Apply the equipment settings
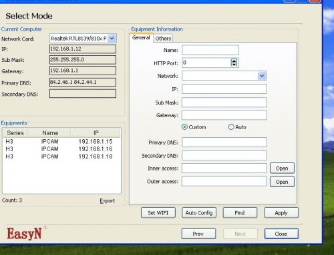The image size is (334, 255). 281,213
